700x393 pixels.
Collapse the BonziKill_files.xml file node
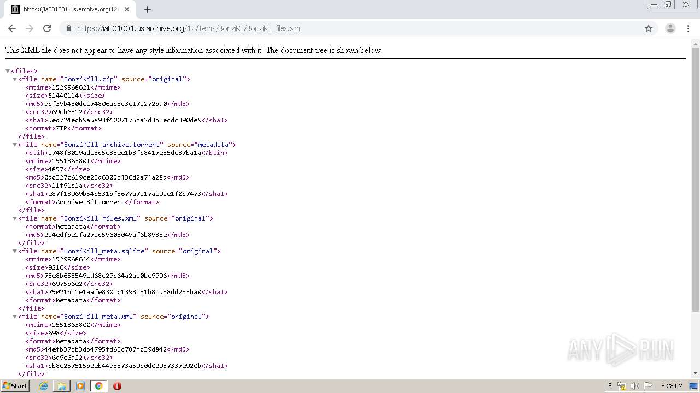coord(15,218)
